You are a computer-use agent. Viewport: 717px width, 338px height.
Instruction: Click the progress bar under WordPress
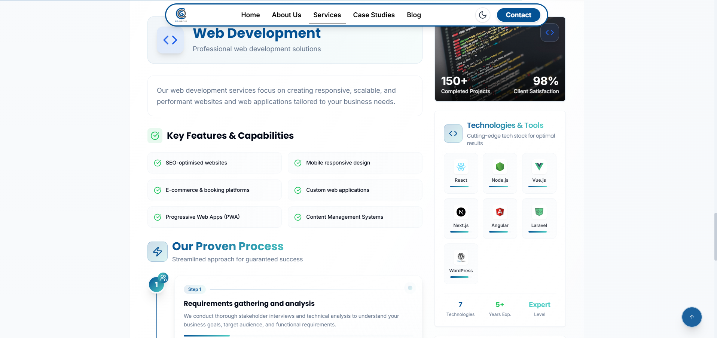click(x=461, y=277)
